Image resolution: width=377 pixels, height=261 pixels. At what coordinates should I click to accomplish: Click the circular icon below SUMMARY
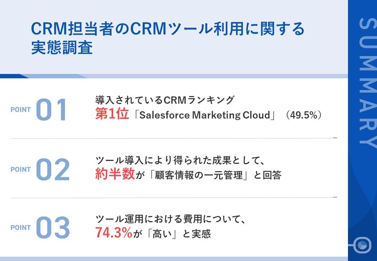tap(362, 245)
